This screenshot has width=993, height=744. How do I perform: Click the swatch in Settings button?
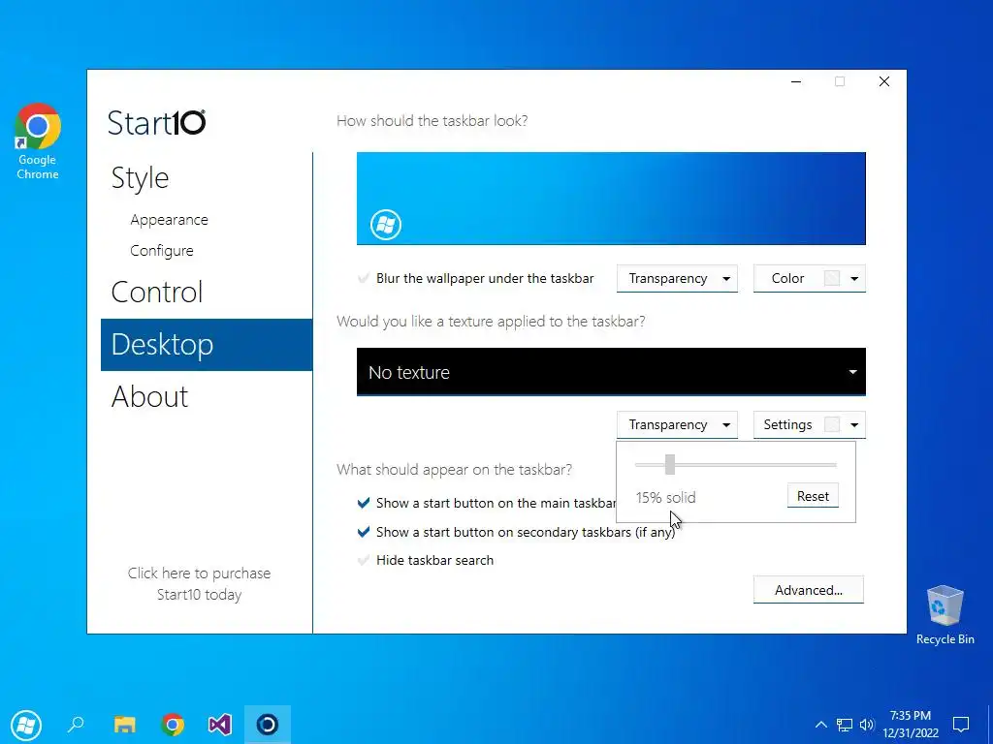(x=831, y=424)
